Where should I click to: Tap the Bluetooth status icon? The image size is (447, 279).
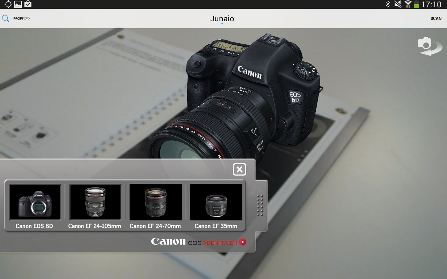coord(388,4)
